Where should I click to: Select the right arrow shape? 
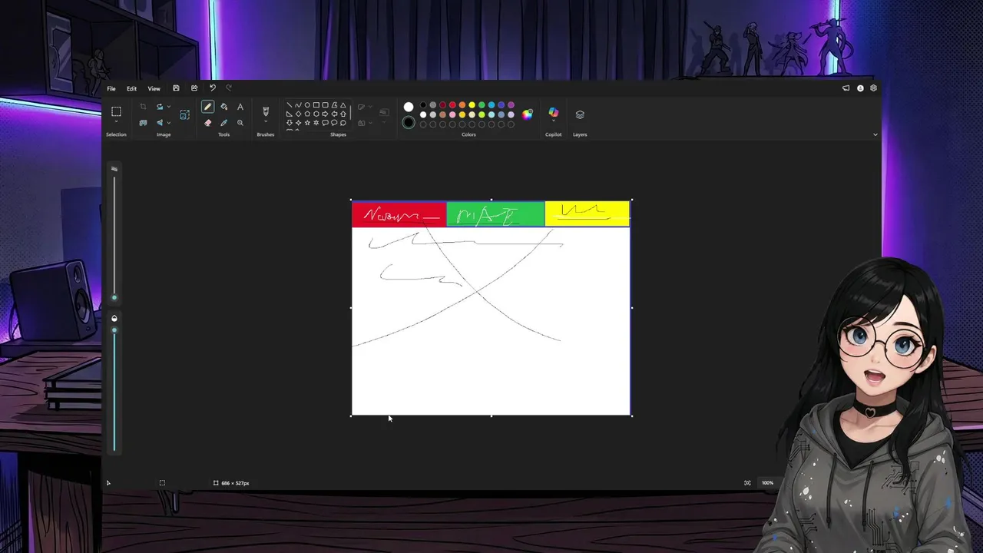coord(325,114)
